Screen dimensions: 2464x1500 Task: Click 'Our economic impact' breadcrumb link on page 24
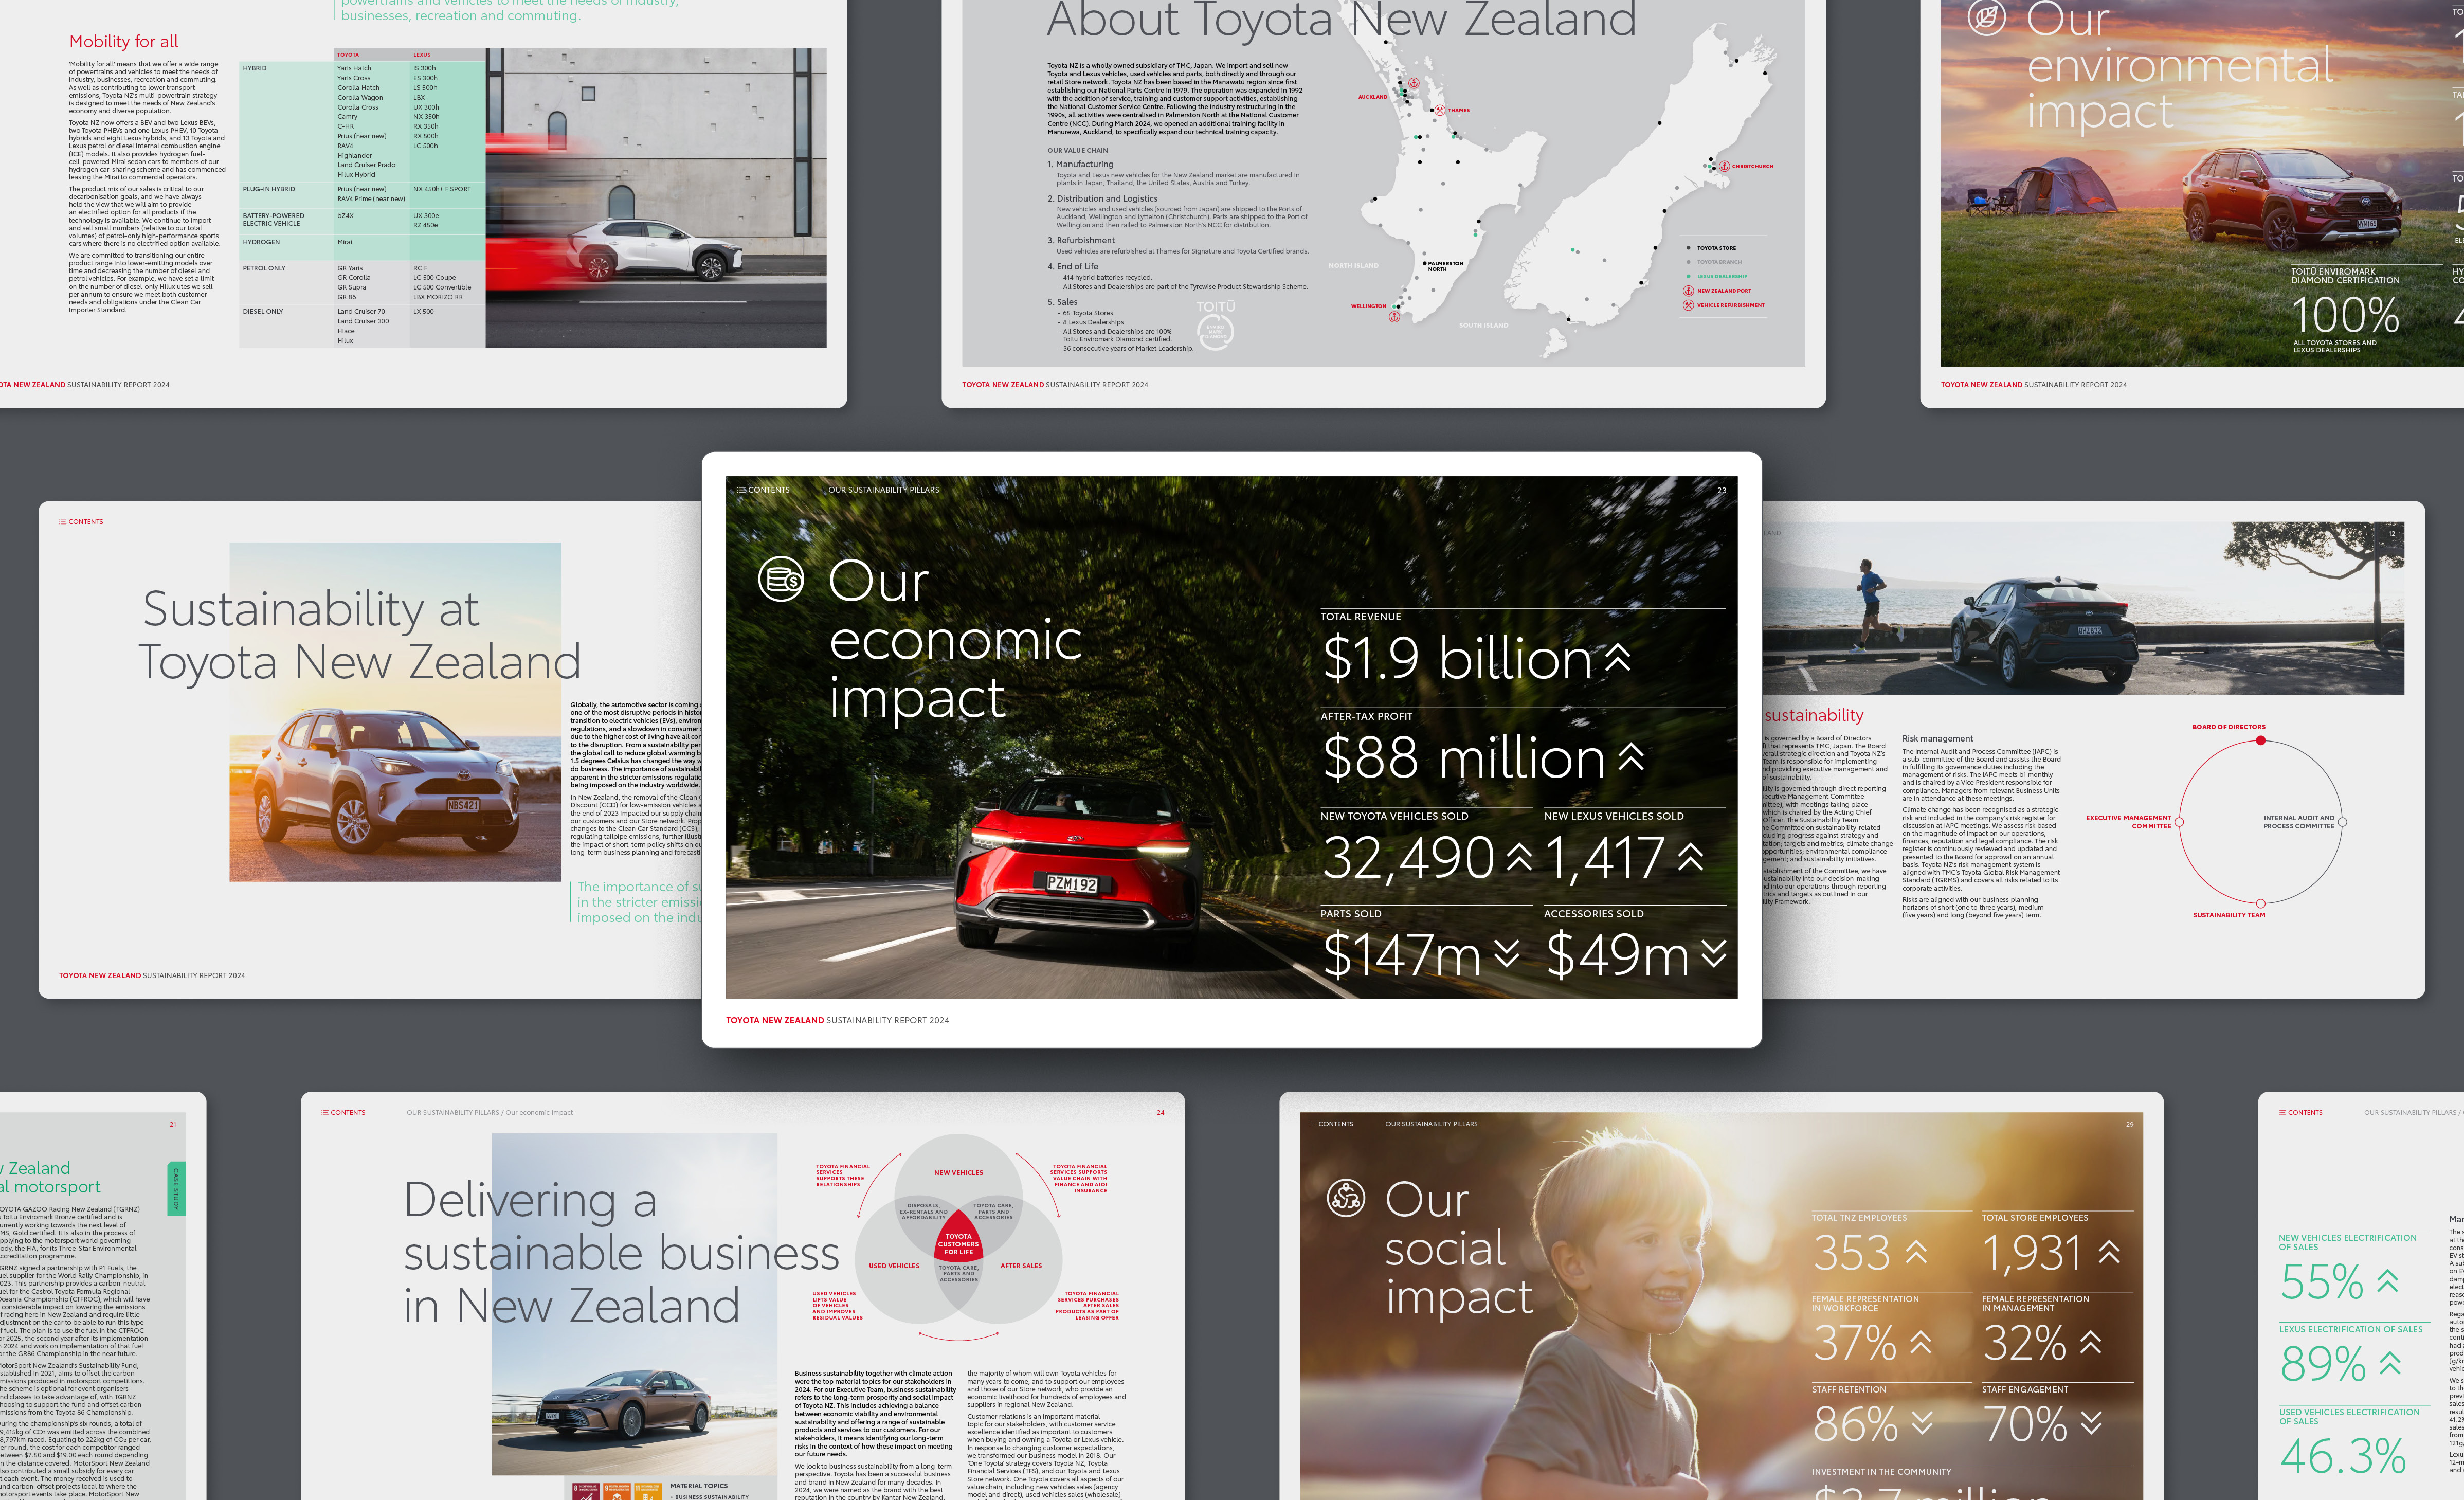539,1112
